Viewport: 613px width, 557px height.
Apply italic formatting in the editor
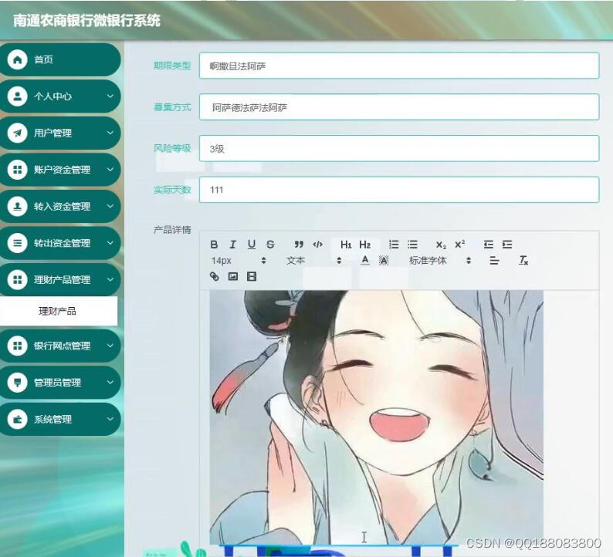pos(232,245)
